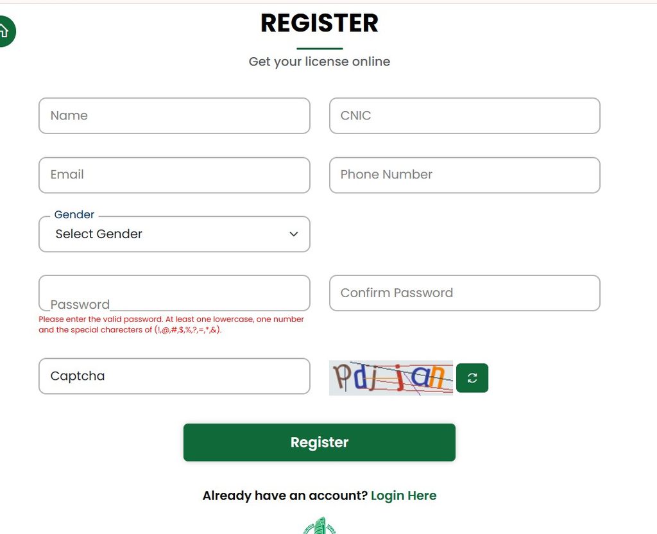
Task: Click into the Phone Number field
Action: tap(465, 175)
